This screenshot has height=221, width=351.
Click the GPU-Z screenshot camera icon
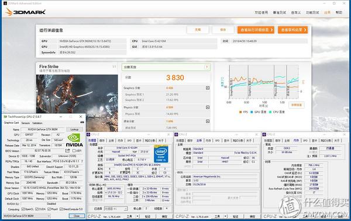[x=82, y=122]
